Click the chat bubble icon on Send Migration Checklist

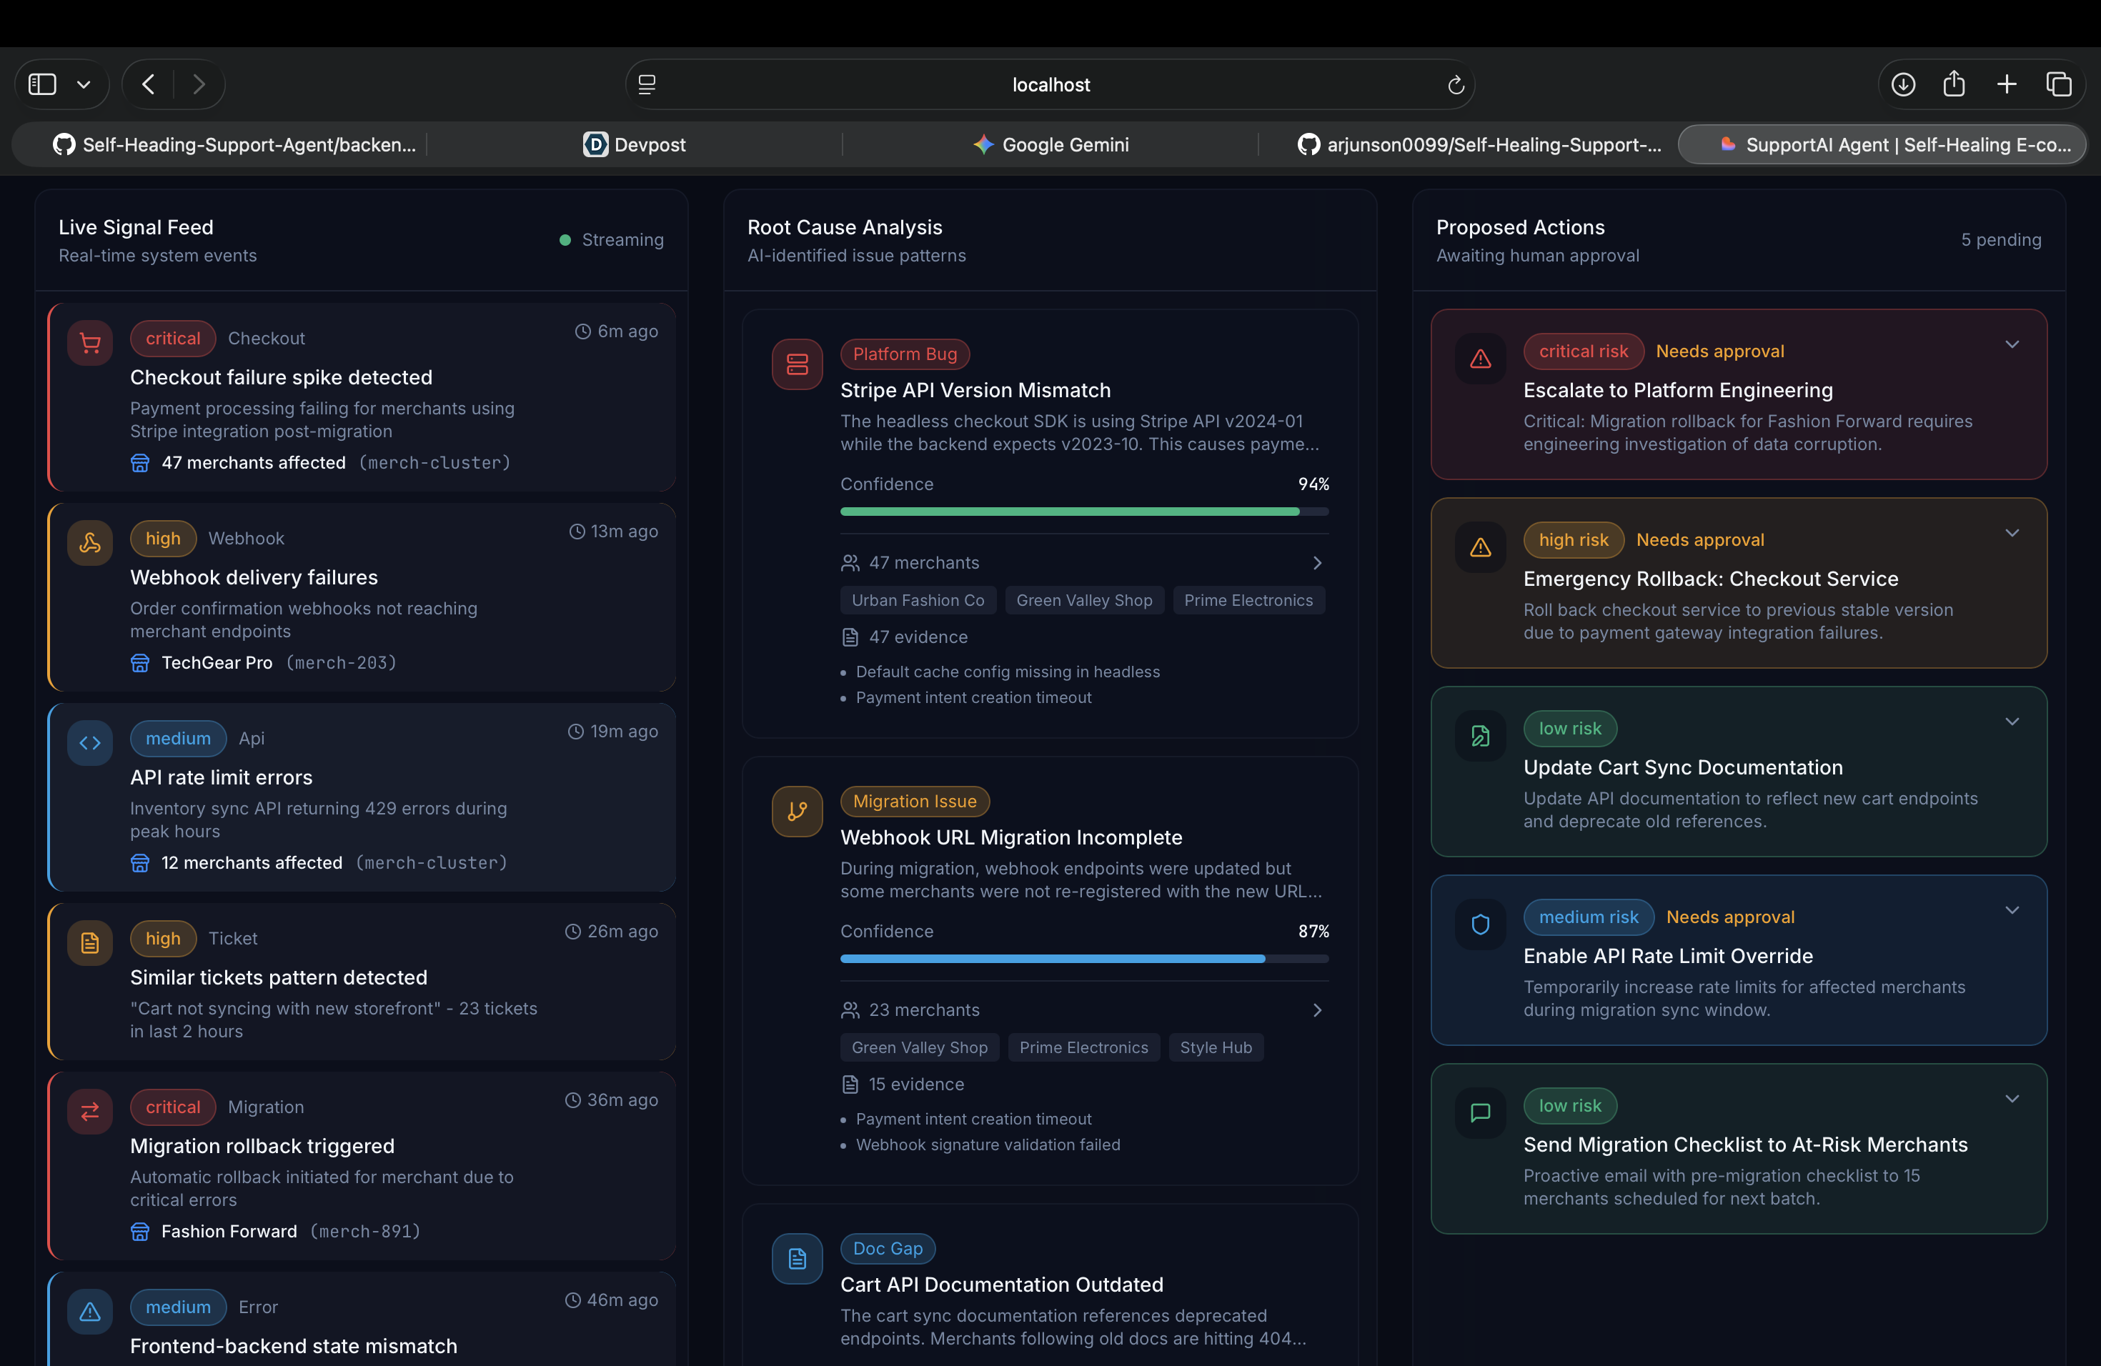[x=1481, y=1112]
